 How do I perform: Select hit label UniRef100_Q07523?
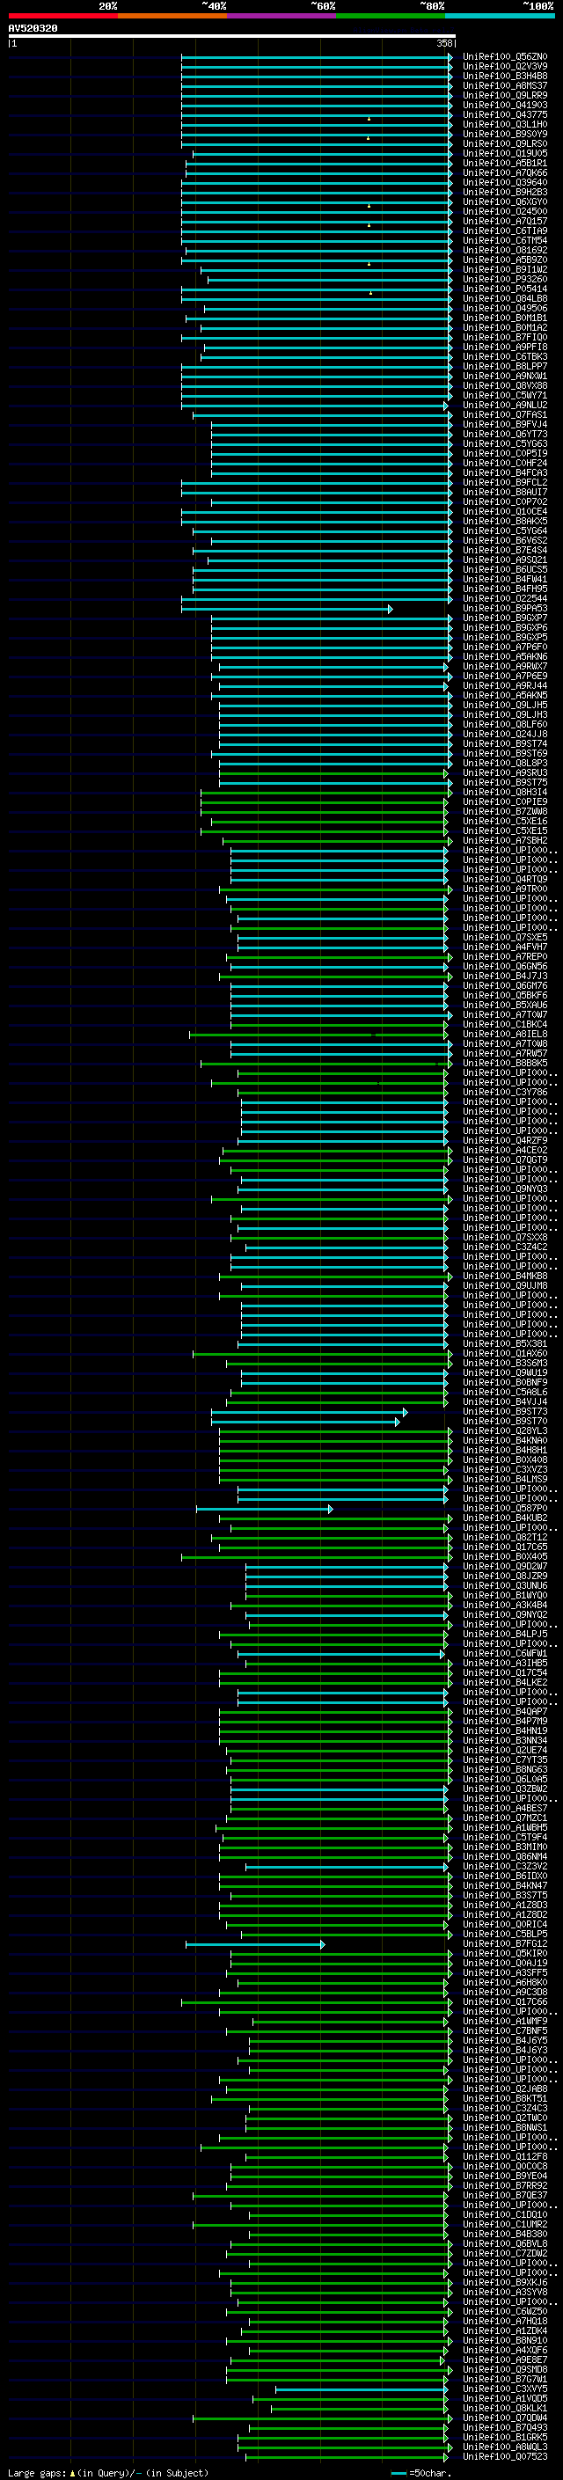[x=505, y=2456]
